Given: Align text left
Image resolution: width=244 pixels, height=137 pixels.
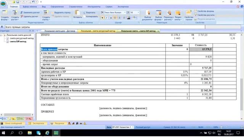Looking at the screenshot, I should 115,18.
